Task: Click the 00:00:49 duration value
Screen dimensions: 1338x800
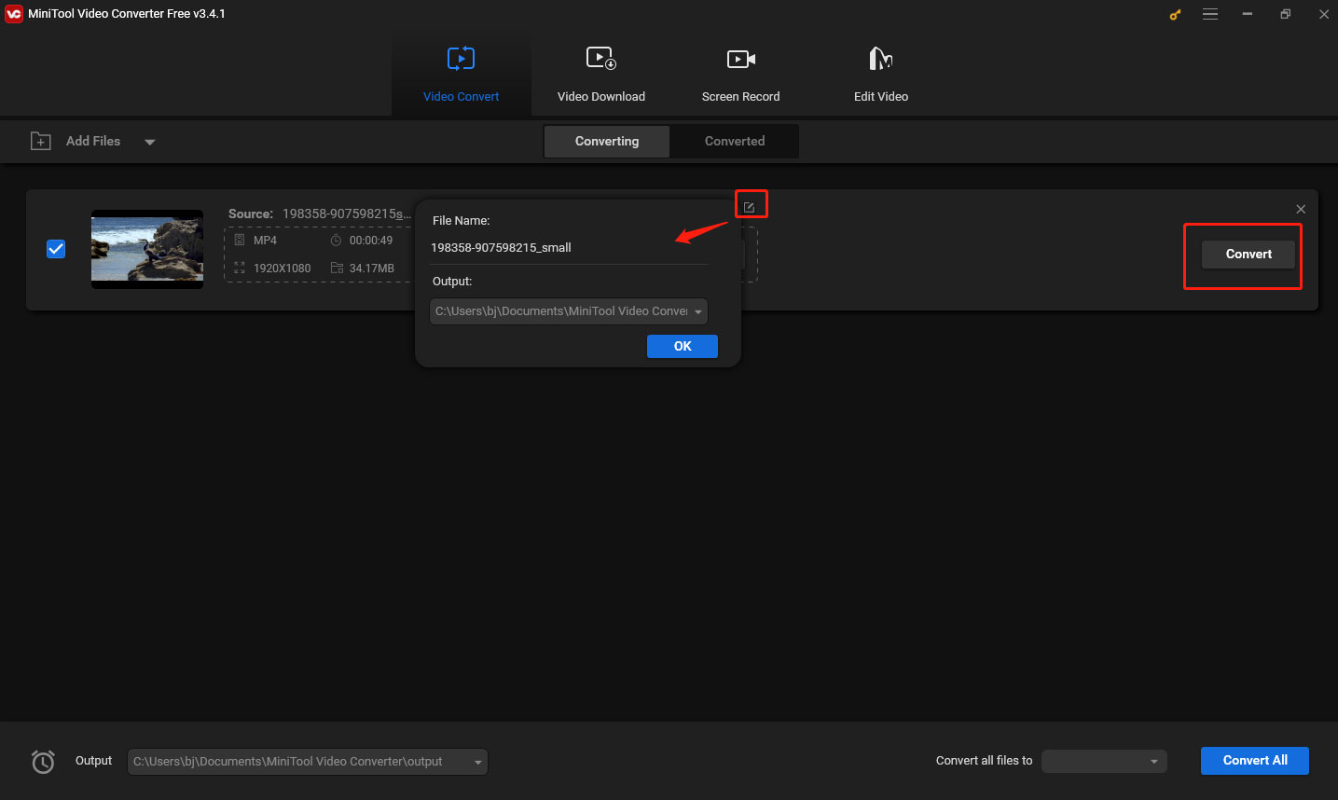Action: click(371, 241)
